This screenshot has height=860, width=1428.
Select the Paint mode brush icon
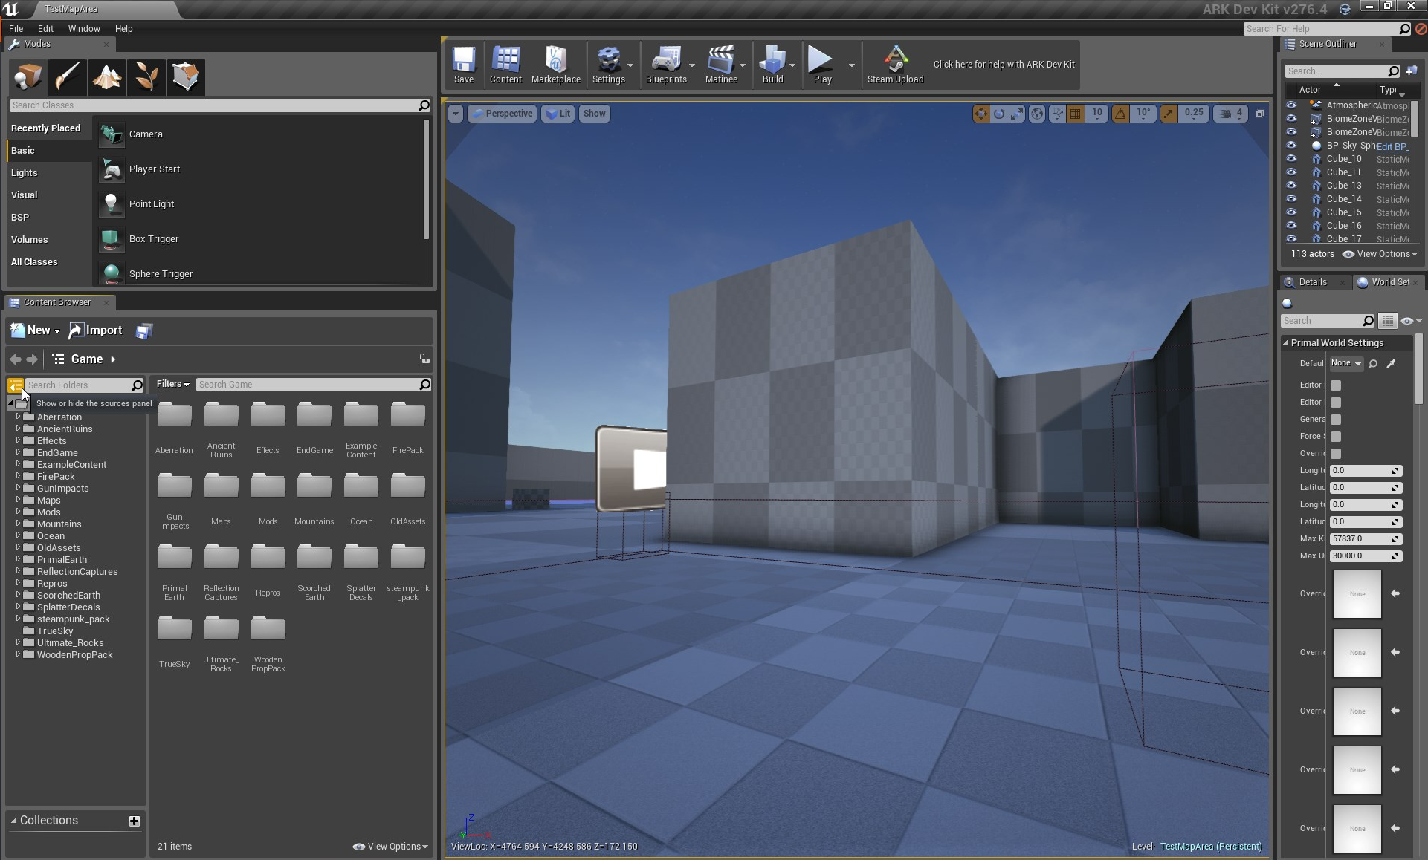coord(68,76)
